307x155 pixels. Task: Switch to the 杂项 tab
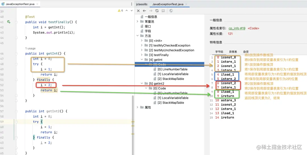tap(246, 52)
